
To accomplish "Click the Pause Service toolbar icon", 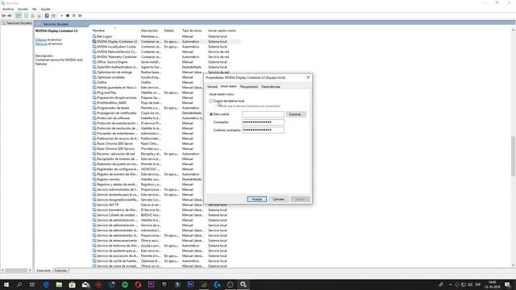I will coord(73,16).
